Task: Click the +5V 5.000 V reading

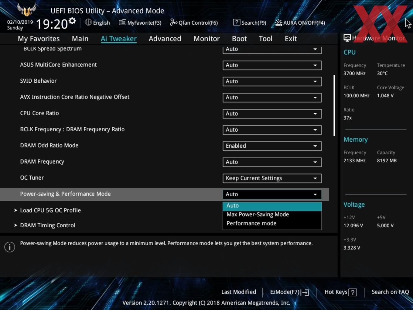Action: point(385,226)
